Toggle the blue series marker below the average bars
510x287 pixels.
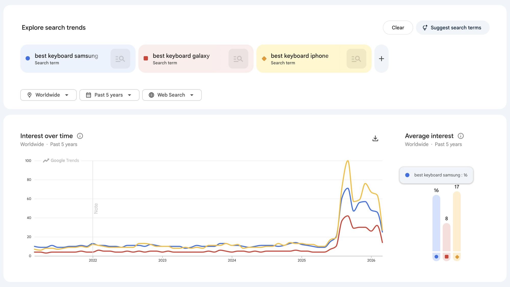(x=436, y=257)
